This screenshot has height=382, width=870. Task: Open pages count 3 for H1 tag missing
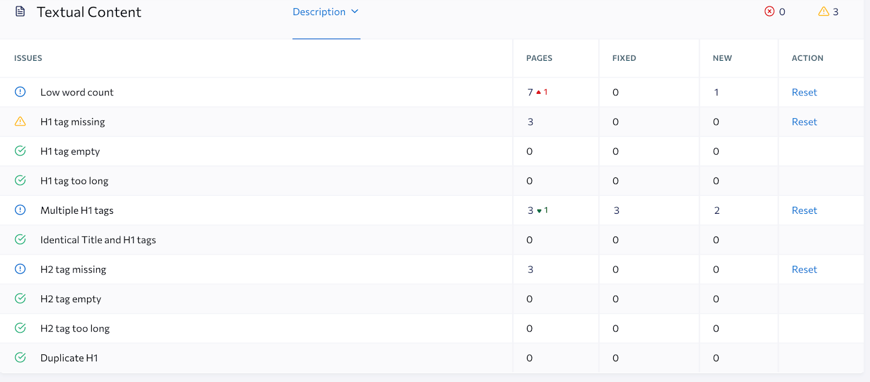(530, 122)
